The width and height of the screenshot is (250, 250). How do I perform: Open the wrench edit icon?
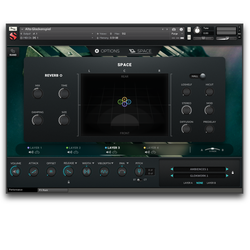tap(13, 29)
